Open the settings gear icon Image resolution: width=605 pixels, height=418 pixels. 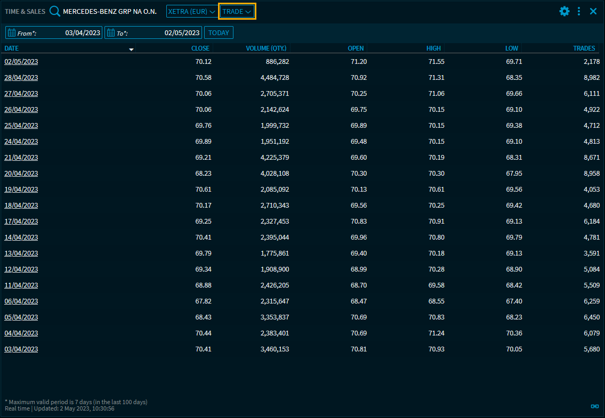click(564, 11)
